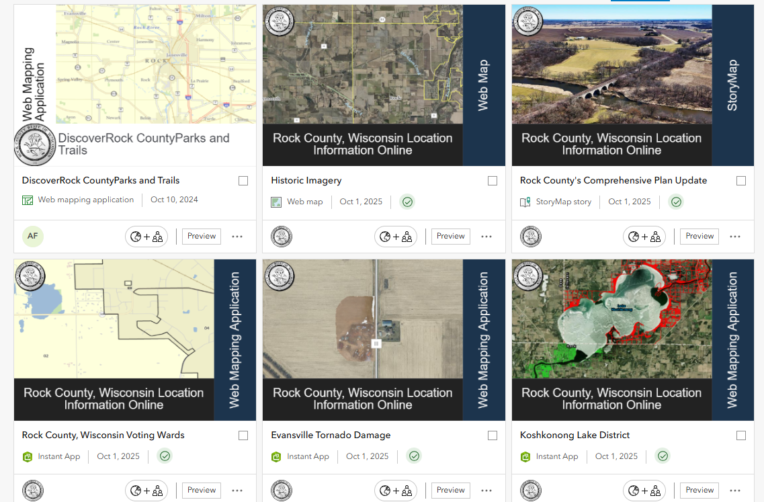This screenshot has width=764, height=502.
Task: Select the Koshkonong Lake District checkbox
Action: click(741, 435)
